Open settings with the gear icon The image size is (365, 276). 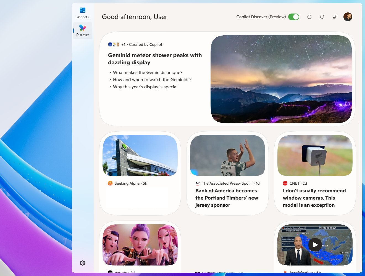[x=83, y=263]
